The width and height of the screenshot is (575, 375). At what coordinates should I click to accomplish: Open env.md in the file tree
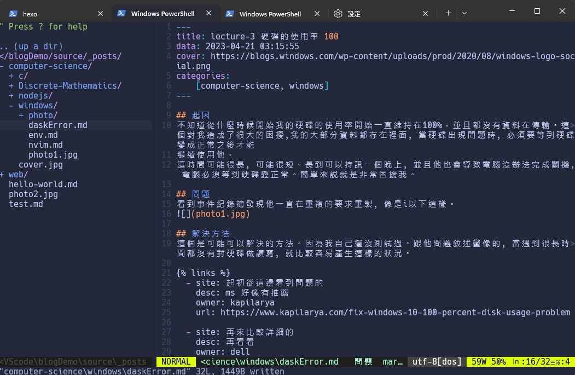(43, 135)
